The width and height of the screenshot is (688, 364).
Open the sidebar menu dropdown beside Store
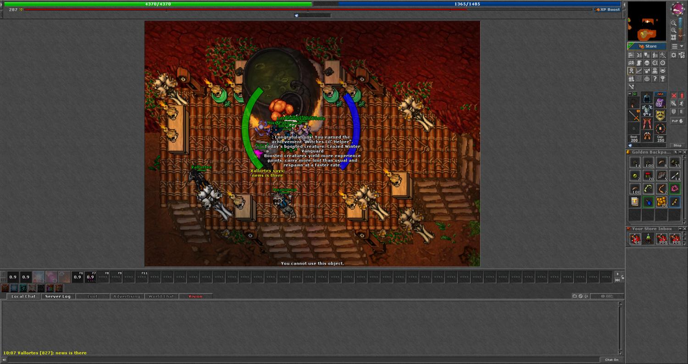(x=678, y=46)
